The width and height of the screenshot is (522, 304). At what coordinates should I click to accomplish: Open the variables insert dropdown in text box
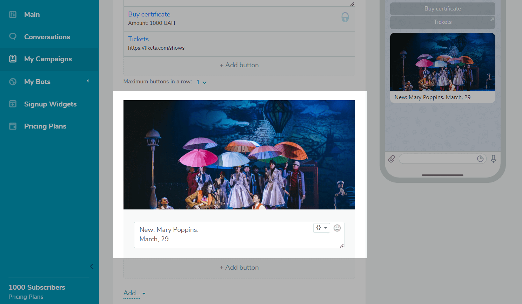pyautogui.click(x=321, y=228)
